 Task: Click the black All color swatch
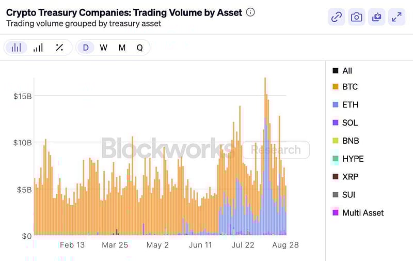335,70
